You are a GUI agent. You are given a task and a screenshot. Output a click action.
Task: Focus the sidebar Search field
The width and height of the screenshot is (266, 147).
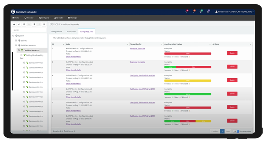[x=29, y=30]
